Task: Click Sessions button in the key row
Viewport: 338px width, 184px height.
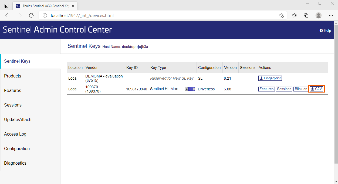Action: point(284,89)
